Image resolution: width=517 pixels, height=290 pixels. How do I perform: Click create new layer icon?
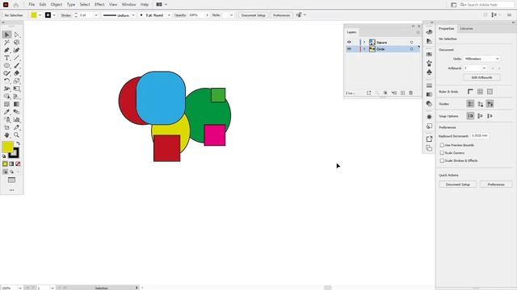402,93
